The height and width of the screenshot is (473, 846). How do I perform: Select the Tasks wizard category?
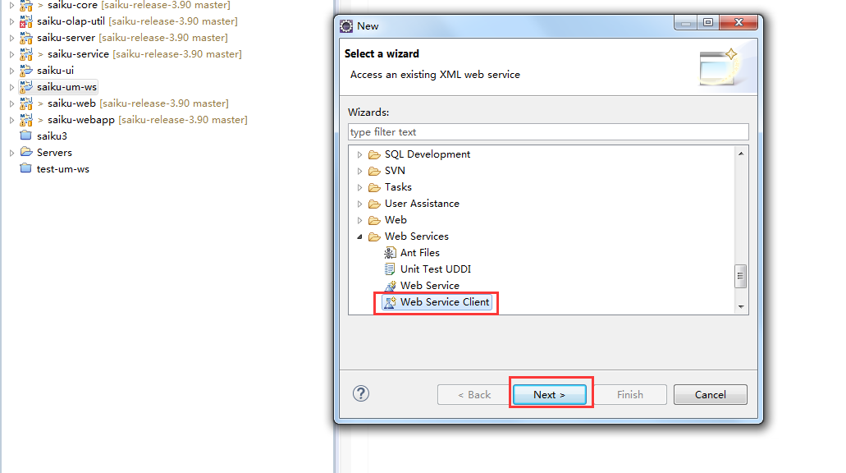(398, 187)
